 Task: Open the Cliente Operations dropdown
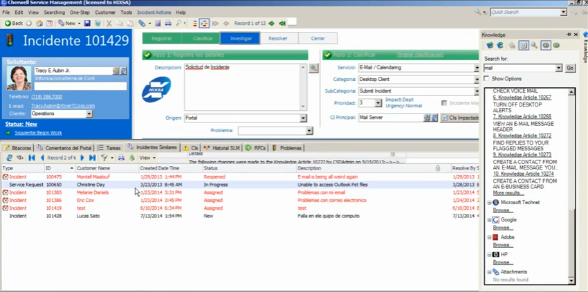point(89,113)
